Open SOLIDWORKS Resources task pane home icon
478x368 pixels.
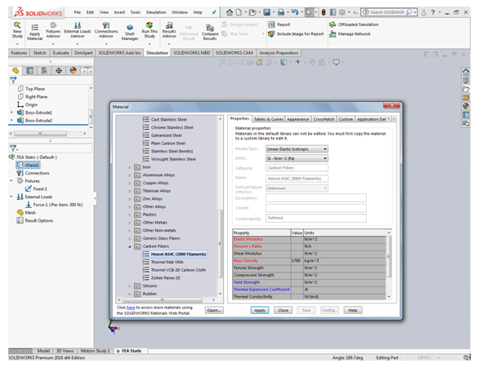[x=466, y=72]
